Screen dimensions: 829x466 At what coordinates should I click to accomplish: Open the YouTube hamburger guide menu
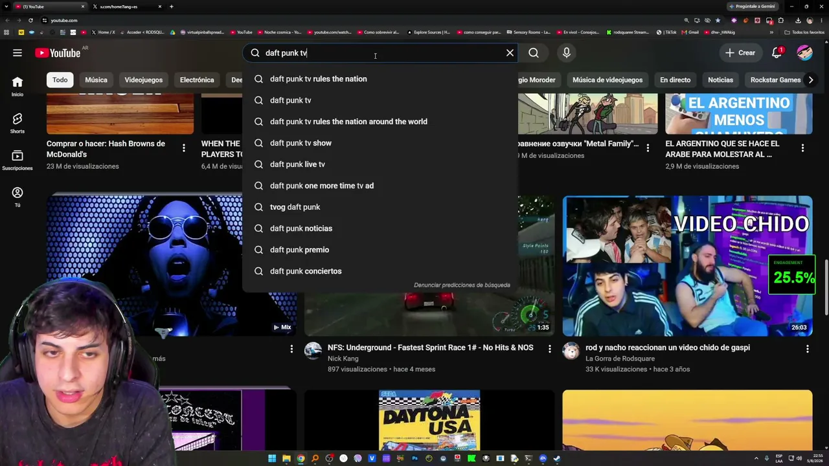[x=17, y=53]
